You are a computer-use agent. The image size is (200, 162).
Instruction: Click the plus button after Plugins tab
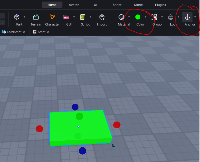pos(182,5)
